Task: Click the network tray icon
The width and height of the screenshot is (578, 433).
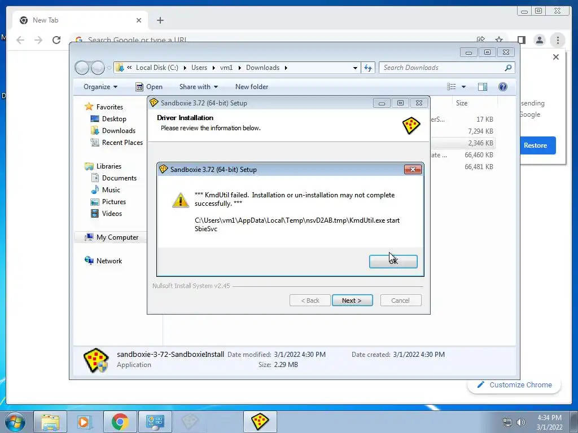Action: tap(507, 422)
